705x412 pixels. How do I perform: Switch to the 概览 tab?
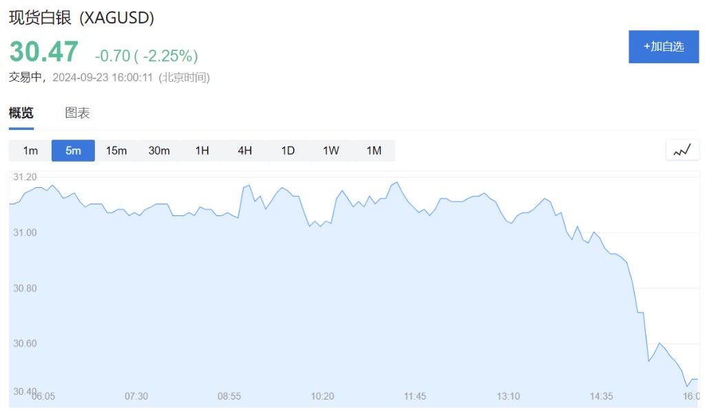coord(21,113)
